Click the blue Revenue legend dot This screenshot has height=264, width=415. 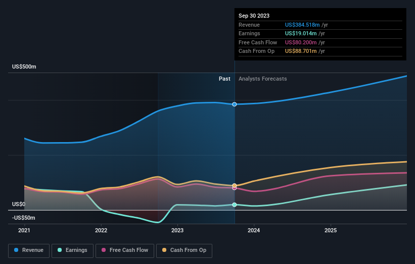pos(16,250)
